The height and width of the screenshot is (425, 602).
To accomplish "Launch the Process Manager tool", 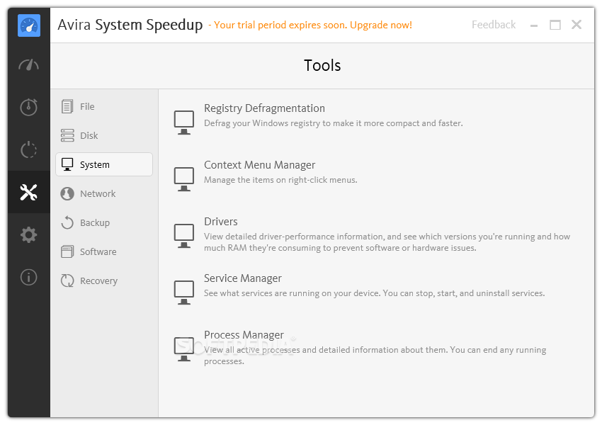I will point(244,335).
